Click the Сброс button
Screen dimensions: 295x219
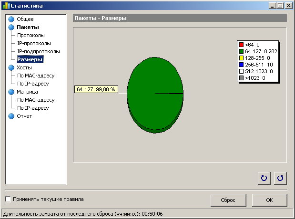coord(228,200)
